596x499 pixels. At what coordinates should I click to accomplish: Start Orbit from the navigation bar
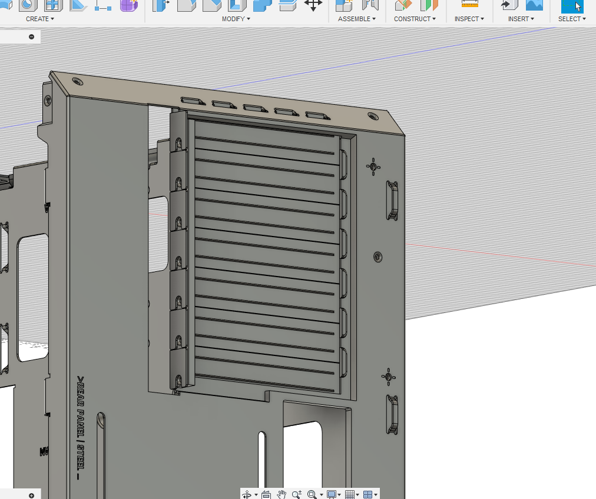point(247,494)
